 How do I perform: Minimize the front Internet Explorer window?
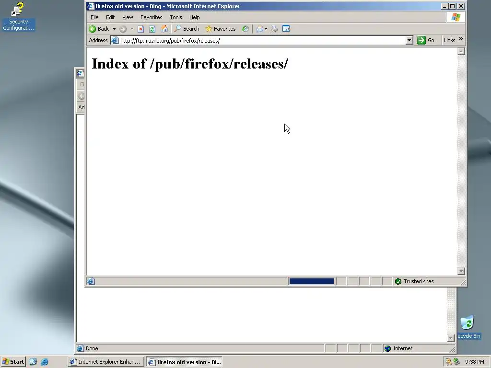[444, 6]
